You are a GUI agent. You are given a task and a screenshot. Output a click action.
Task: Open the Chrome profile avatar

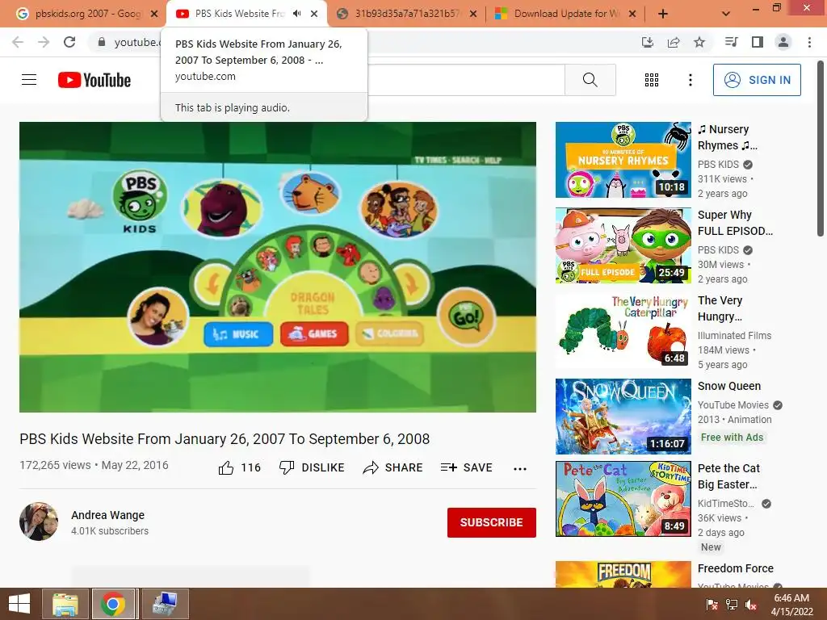[783, 42]
